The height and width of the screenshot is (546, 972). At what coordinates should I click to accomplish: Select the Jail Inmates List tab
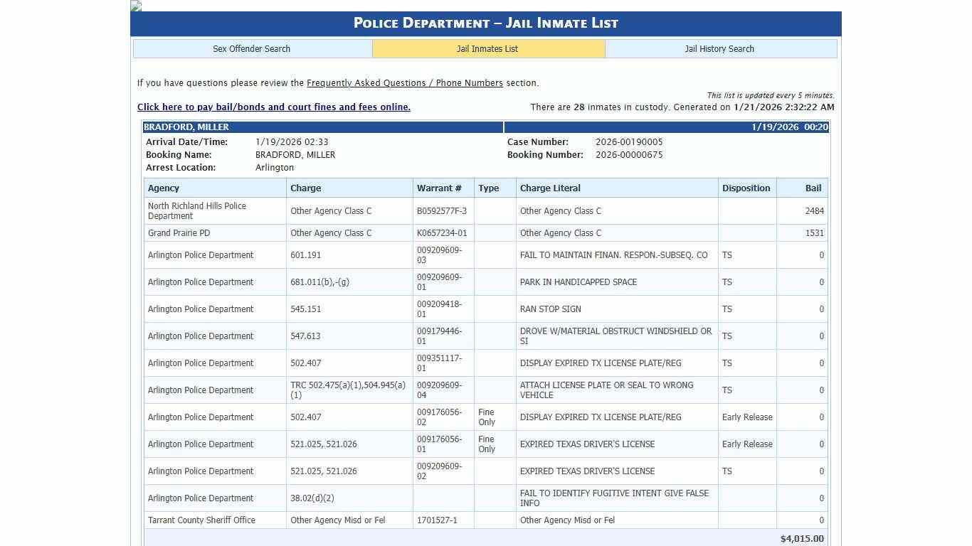pyautogui.click(x=487, y=49)
